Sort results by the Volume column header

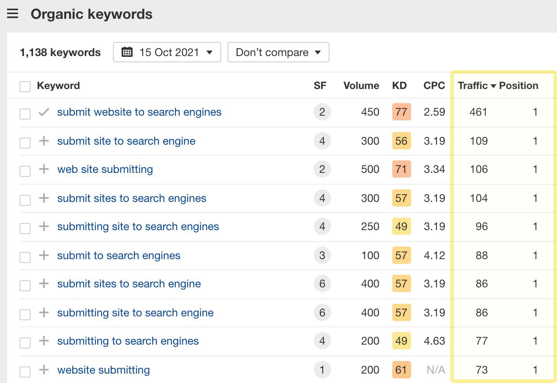coord(361,85)
